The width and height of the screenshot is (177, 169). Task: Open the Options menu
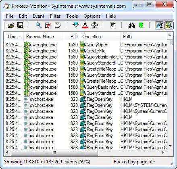(x=92, y=16)
